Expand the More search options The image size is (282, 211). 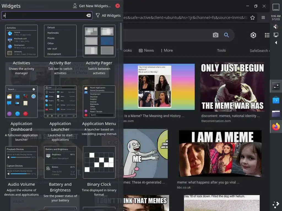[167, 51]
